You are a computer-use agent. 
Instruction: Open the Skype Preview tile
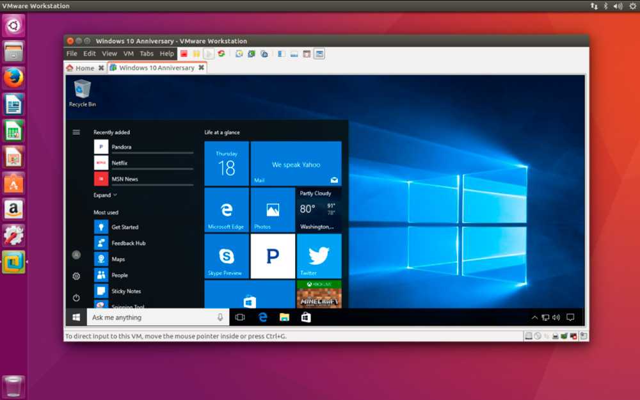(227, 256)
